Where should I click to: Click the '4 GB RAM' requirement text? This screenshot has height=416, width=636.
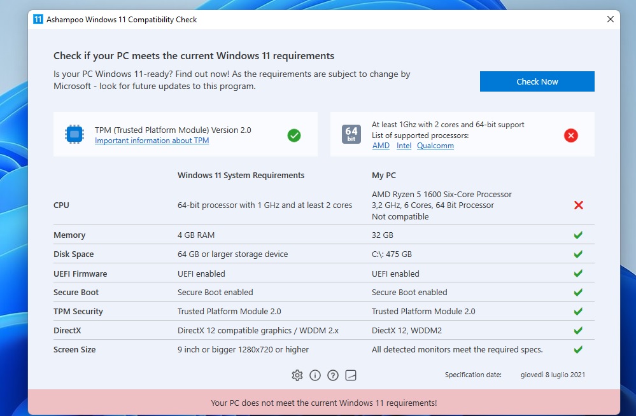pos(196,235)
